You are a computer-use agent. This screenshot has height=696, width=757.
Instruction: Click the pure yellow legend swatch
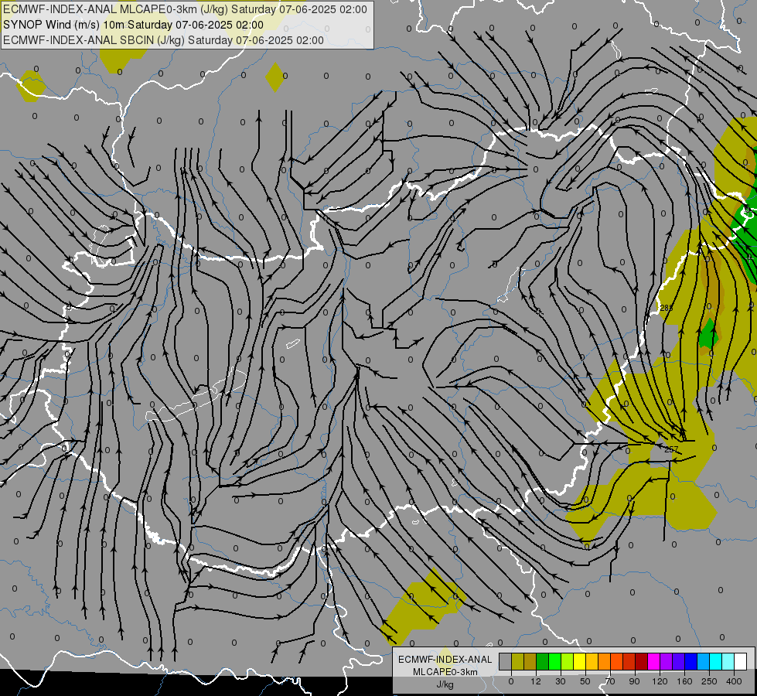[579, 661]
